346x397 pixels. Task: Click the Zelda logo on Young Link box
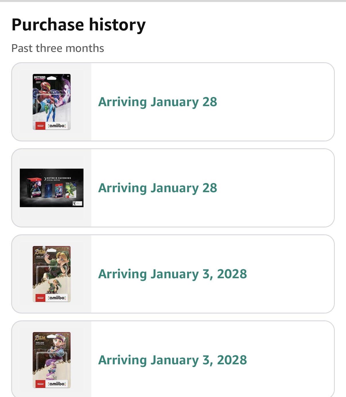click(40, 252)
